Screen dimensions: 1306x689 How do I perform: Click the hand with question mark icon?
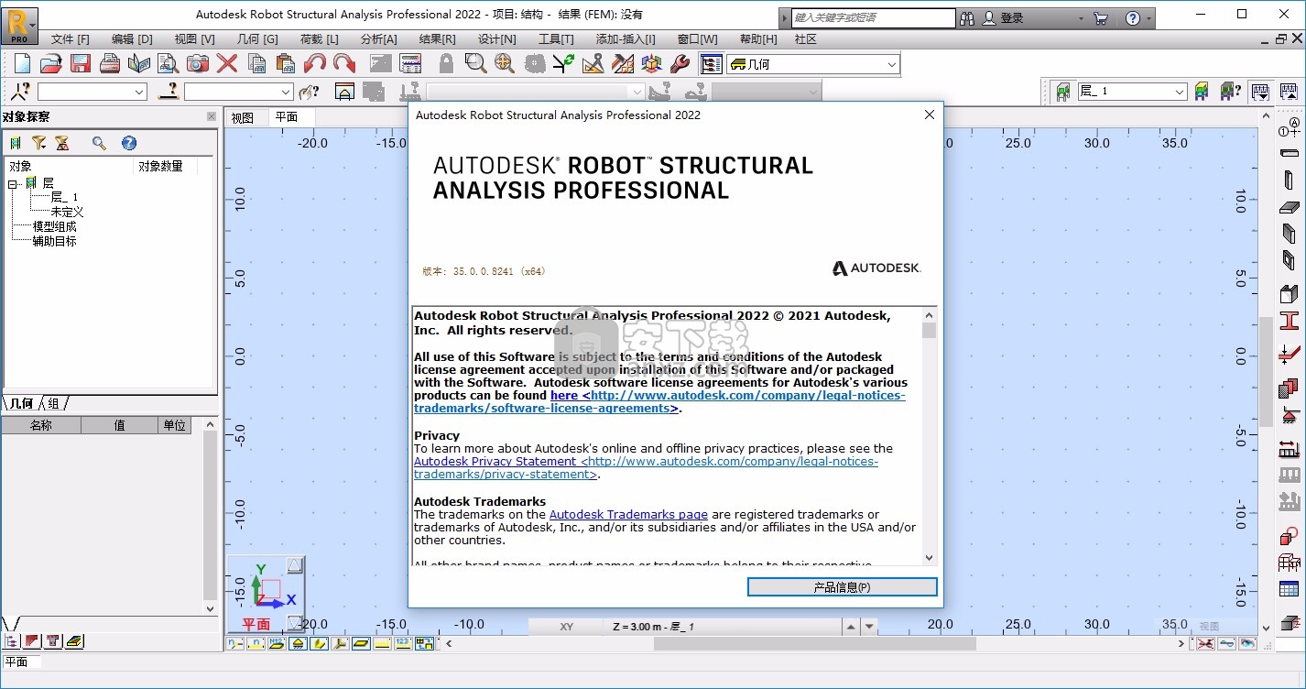click(x=310, y=91)
